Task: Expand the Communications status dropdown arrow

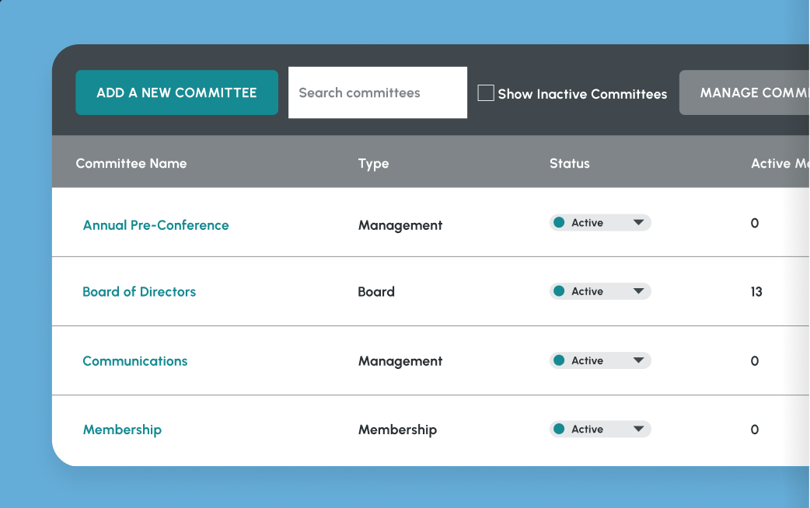Action: (638, 360)
